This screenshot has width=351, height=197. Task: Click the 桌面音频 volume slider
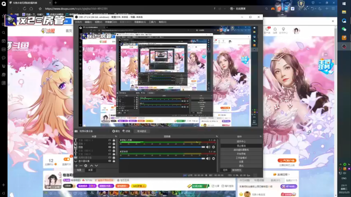click(162, 158)
